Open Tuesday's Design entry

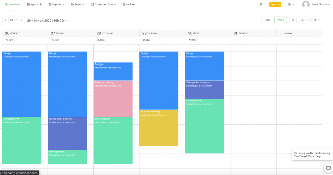(68, 84)
